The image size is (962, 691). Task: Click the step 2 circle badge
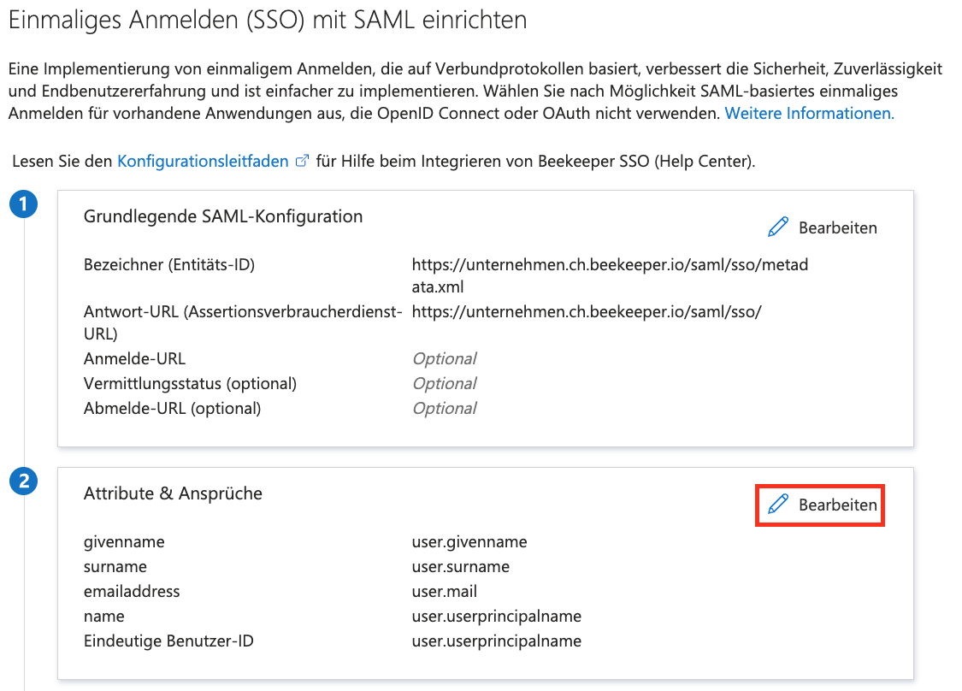(23, 481)
